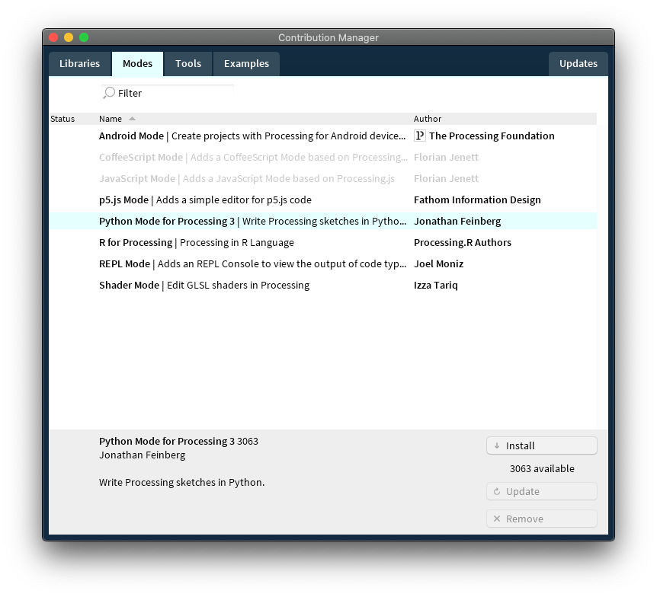
Task: Sort by the Status column header
Action: coord(62,119)
